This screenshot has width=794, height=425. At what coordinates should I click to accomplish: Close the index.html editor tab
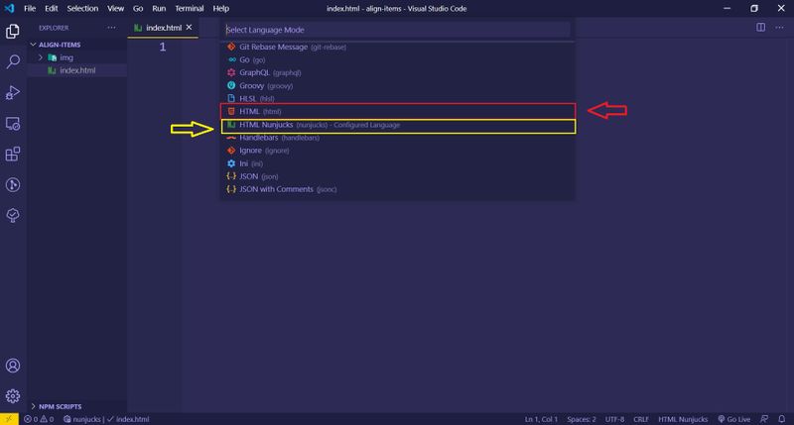click(187, 28)
